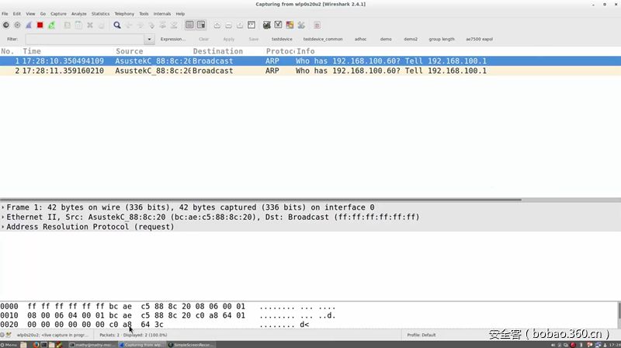The image size is (621, 348).
Task: Apply the testdevice_common filter shortcut
Action: [x=323, y=40]
